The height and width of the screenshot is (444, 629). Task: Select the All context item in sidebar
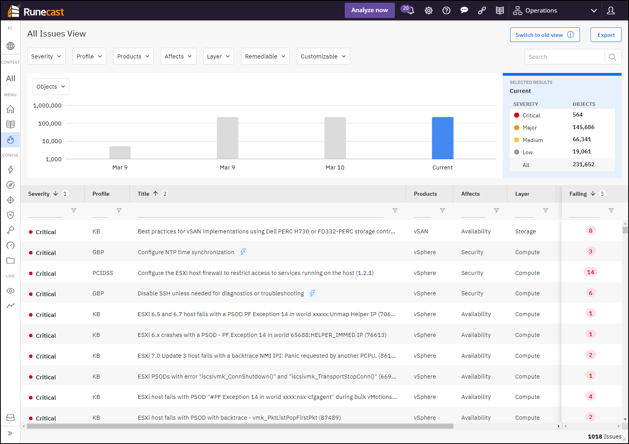click(11, 78)
